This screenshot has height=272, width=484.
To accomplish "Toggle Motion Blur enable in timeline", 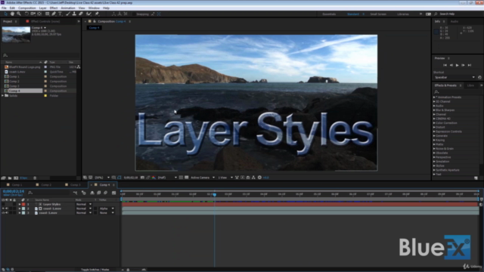I will click(x=106, y=193).
